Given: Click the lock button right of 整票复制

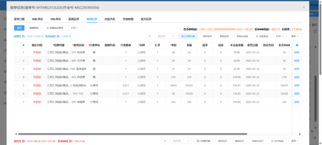Looking at the screenshot, I should tap(55, 28).
